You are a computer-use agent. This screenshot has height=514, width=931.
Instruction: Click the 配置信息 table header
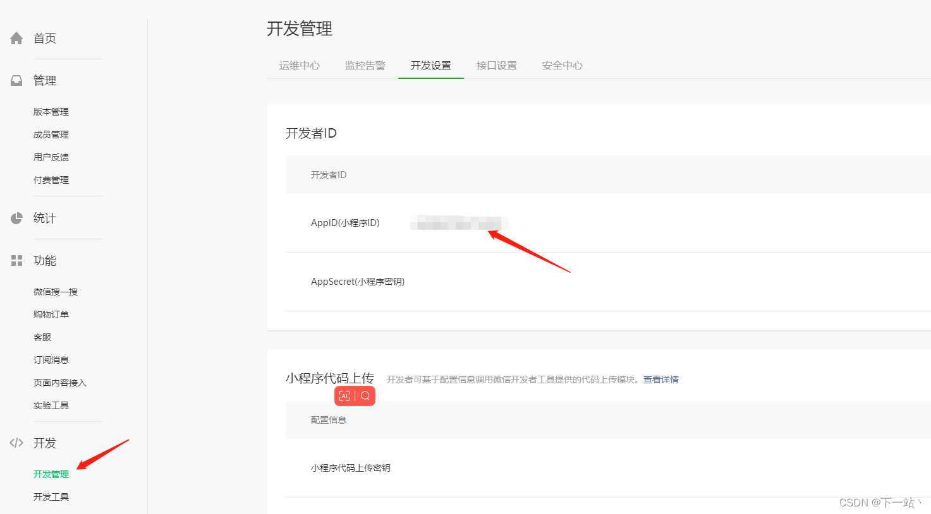[329, 420]
